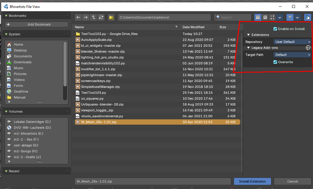Screen dimensions: 313x189
Task: Refresh the file list
Action: [x=101, y=17]
